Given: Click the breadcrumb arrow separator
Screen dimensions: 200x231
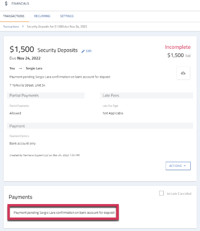Looking at the screenshot, I should (x=23, y=26).
